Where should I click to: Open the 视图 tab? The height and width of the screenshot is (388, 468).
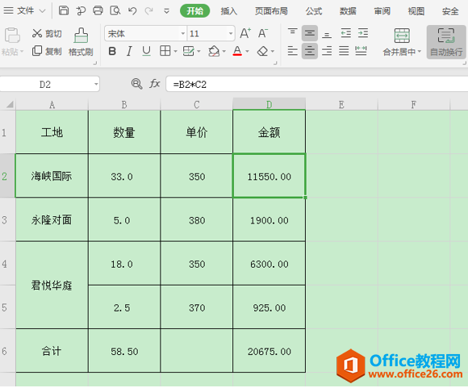point(416,11)
